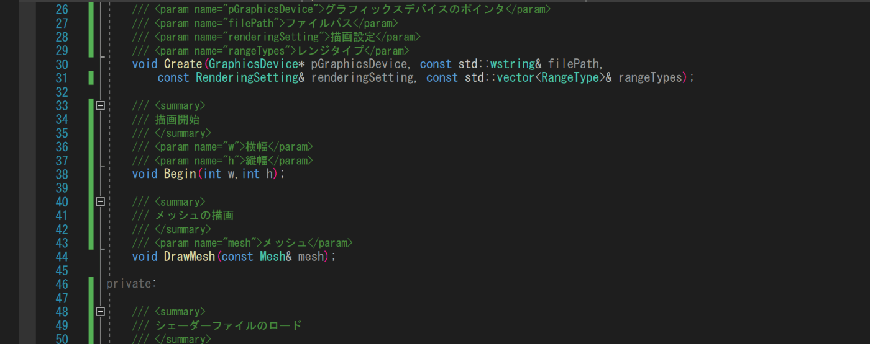Screen dimensions: 870x344
Task: Click the RenderingSetting& type on line 31
Action: [250, 78]
